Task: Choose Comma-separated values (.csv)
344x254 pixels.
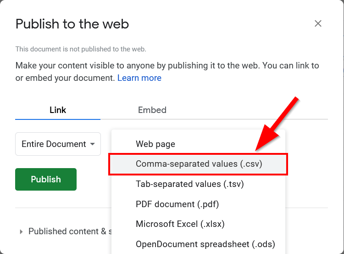Action: click(x=199, y=164)
